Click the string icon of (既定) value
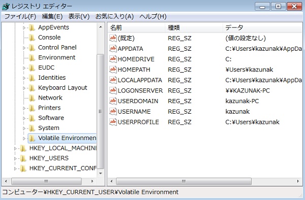The height and width of the screenshot is (200, 305). click(113, 38)
